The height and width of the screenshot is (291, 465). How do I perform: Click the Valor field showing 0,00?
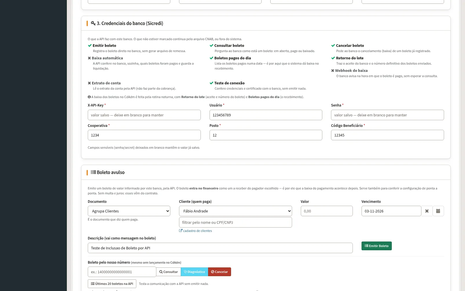tap(327, 211)
